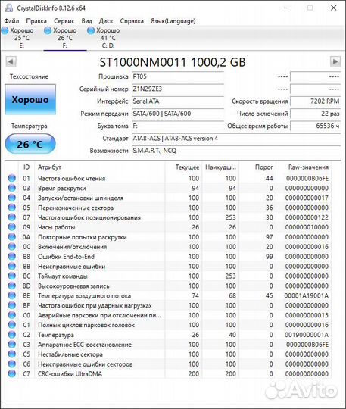Click the power-on count 22 раз
The height and width of the screenshot is (409, 346).
pos(316,114)
